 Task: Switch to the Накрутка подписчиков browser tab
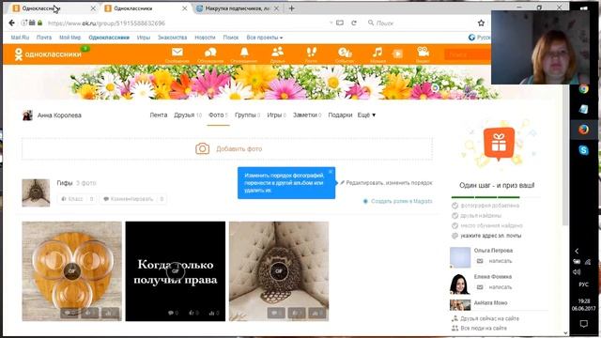pyautogui.click(x=238, y=8)
